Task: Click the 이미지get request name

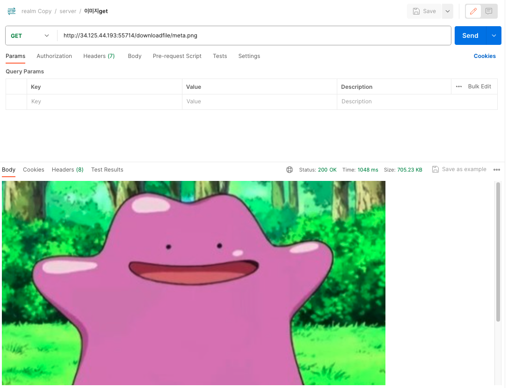Action: pos(96,11)
